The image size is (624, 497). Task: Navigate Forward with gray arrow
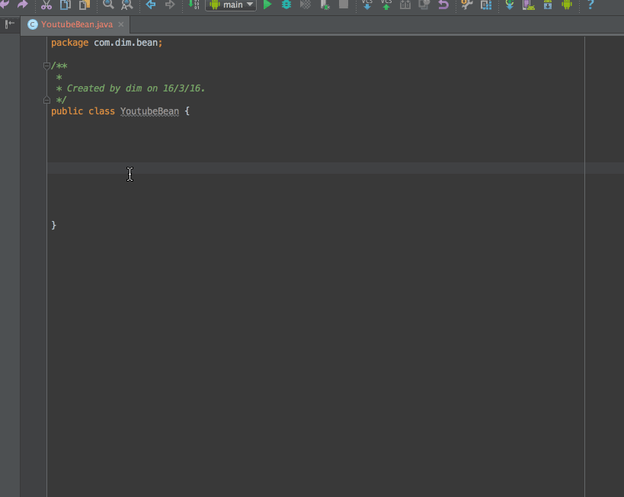coord(170,5)
